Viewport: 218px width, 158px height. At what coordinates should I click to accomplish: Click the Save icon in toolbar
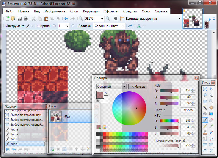(20, 19)
